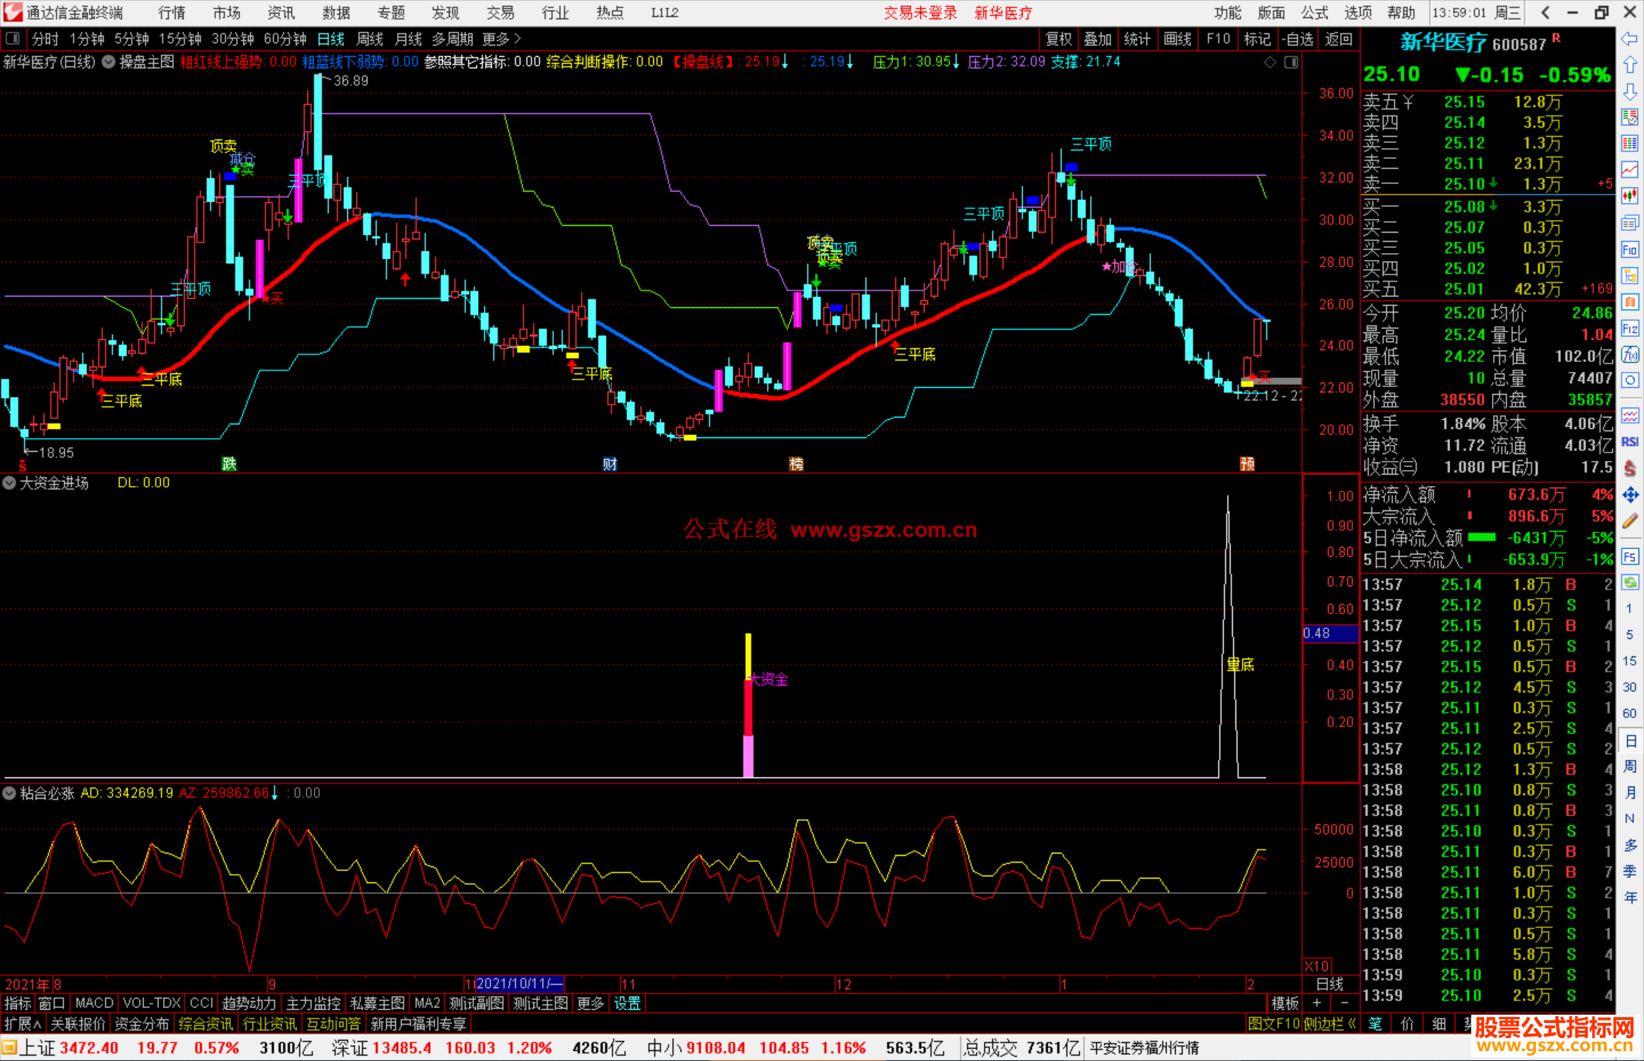
Task: Open the 行情 menu
Action: pyautogui.click(x=172, y=13)
